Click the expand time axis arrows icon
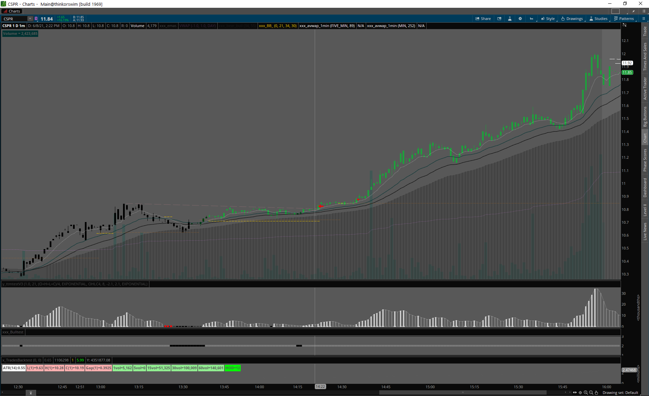This screenshot has height=396, width=649. point(575,393)
